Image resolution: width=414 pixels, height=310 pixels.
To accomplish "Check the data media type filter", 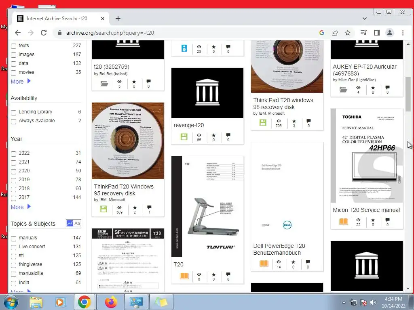I will (x=13, y=64).
